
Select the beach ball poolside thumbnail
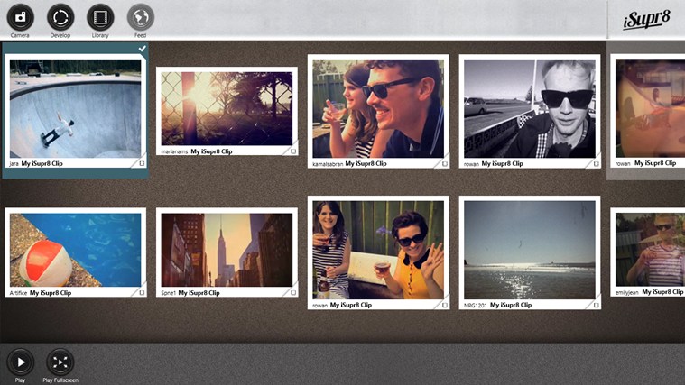75,250
